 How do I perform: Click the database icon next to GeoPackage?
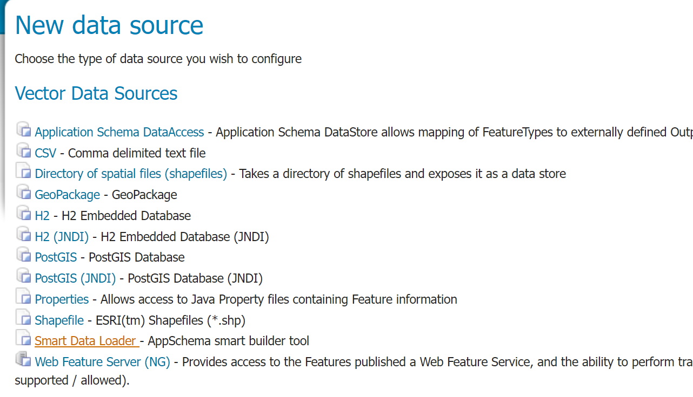pyautogui.click(x=23, y=193)
